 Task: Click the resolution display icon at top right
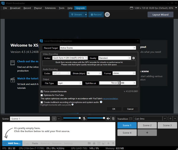coord(131,8)
